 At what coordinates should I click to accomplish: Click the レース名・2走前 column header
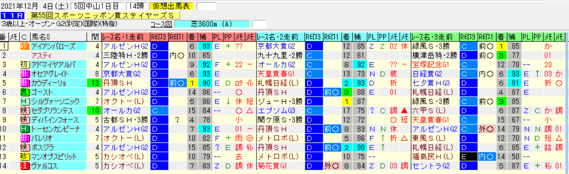(280, 37)
